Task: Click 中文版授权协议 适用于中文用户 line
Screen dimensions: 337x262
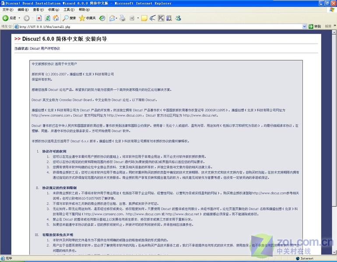Action: tap(54, 64)
